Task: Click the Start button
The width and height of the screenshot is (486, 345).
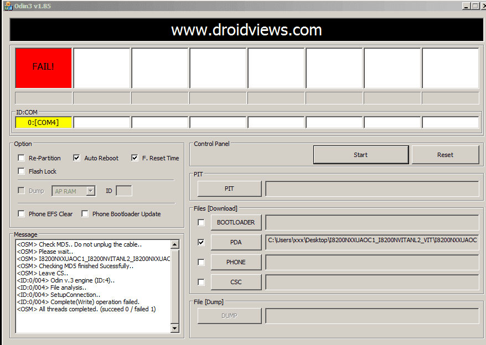Action: pyautogui.click(x=361, y=155)
